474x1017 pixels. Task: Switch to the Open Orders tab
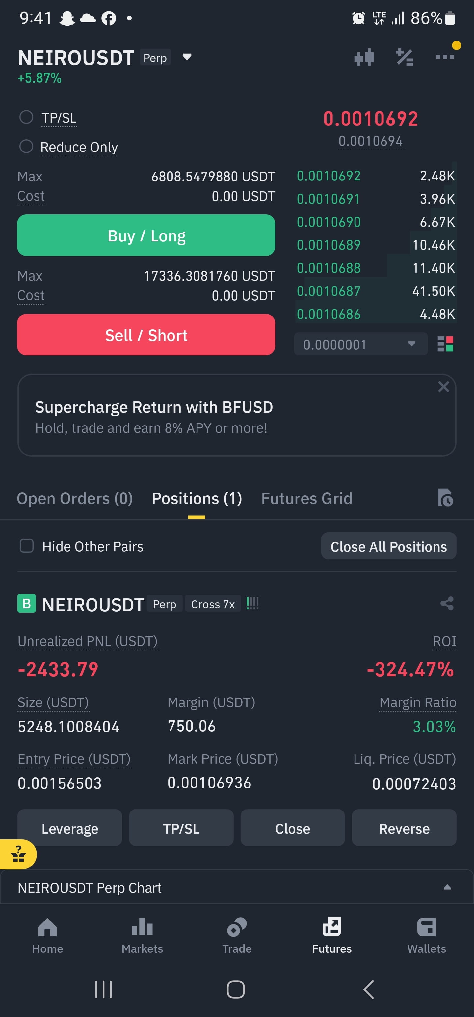[x=75, y=498]
